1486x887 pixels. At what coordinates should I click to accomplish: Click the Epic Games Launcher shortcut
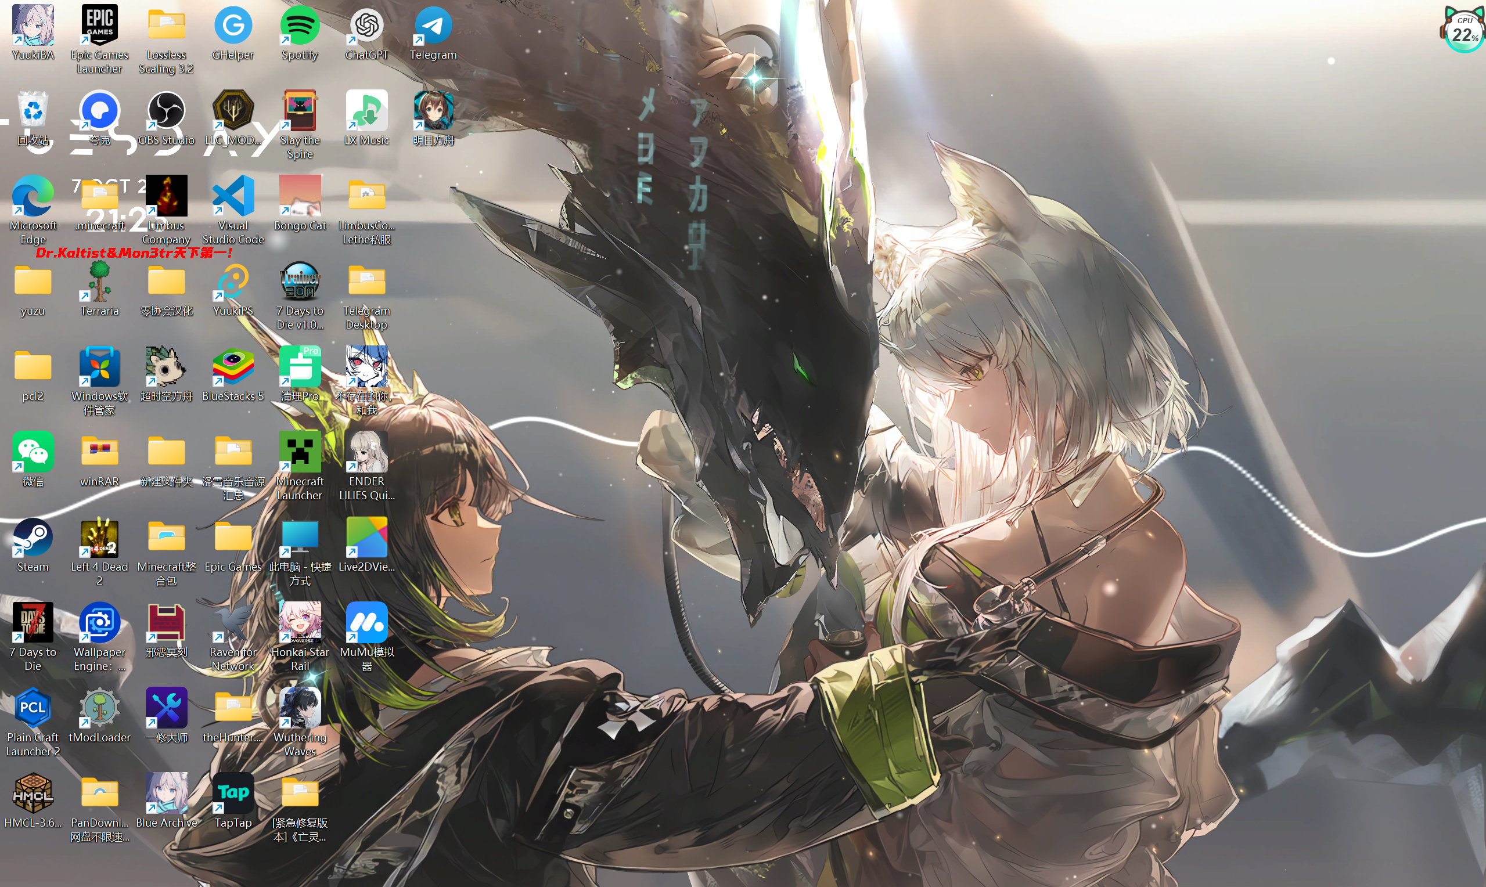tap(99, 26)
